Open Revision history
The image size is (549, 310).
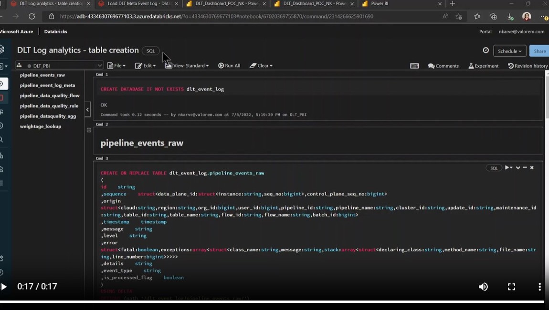pos(528,66)
